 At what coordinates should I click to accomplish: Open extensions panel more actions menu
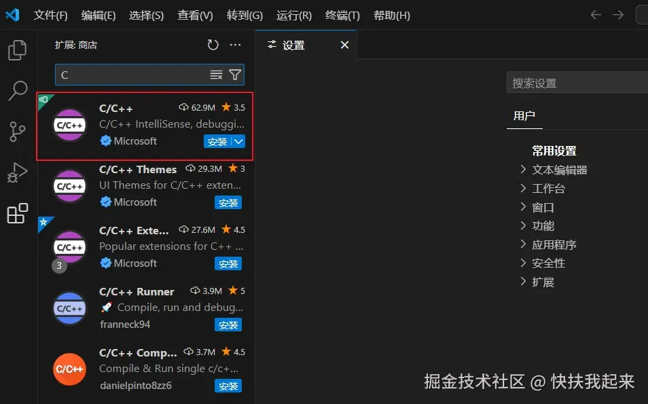point(235,45)
